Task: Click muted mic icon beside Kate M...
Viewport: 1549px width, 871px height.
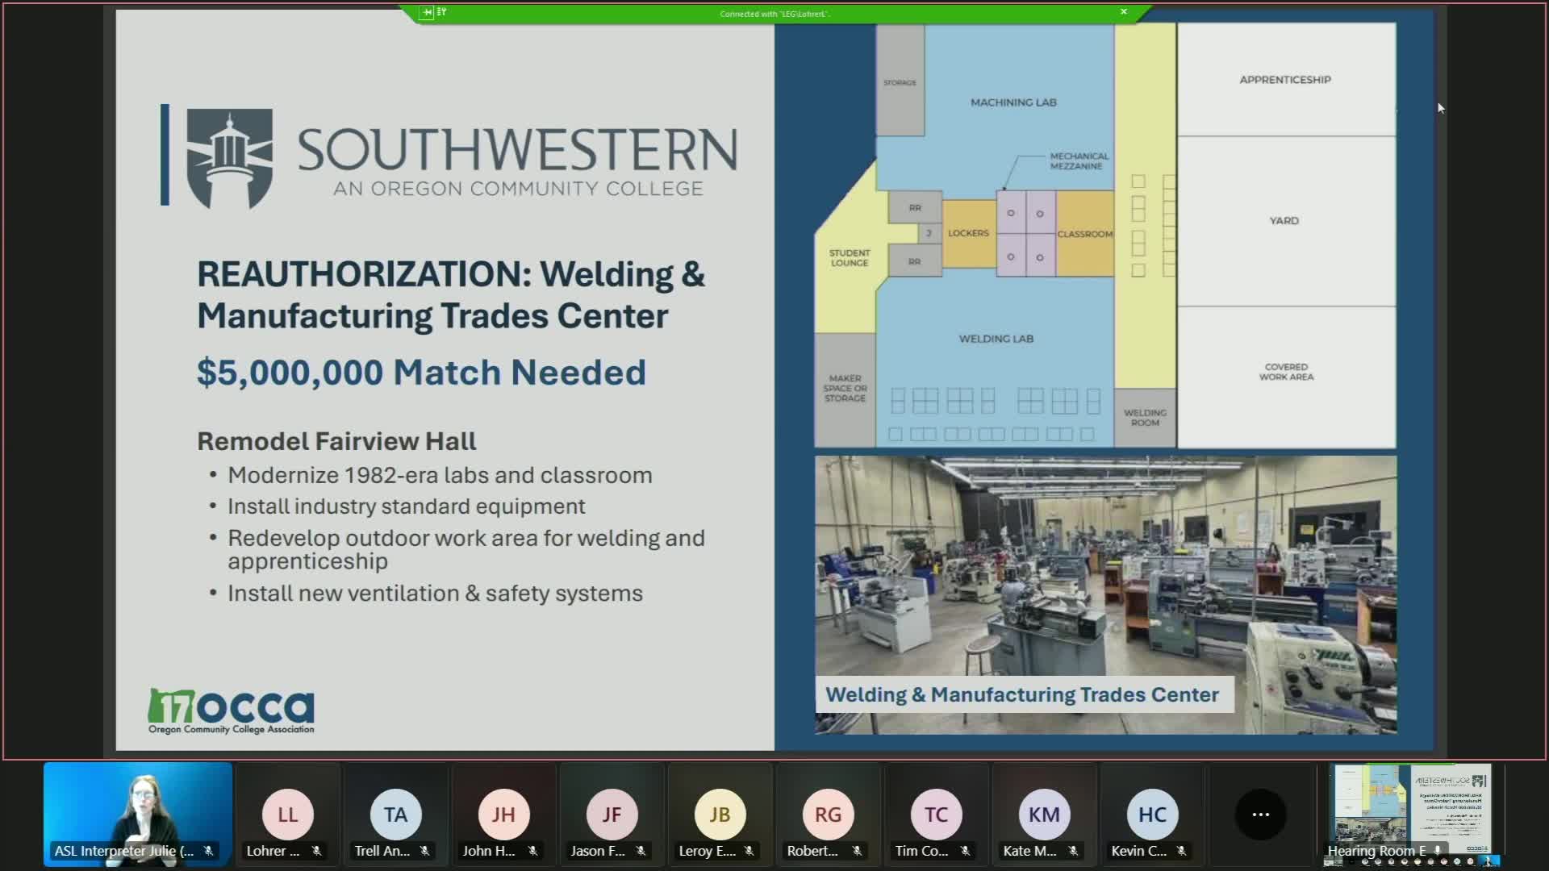Action: click(1073, 851)
